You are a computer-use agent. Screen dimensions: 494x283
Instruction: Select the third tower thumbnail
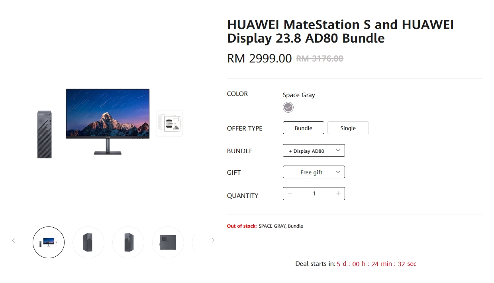coord(128,242)
